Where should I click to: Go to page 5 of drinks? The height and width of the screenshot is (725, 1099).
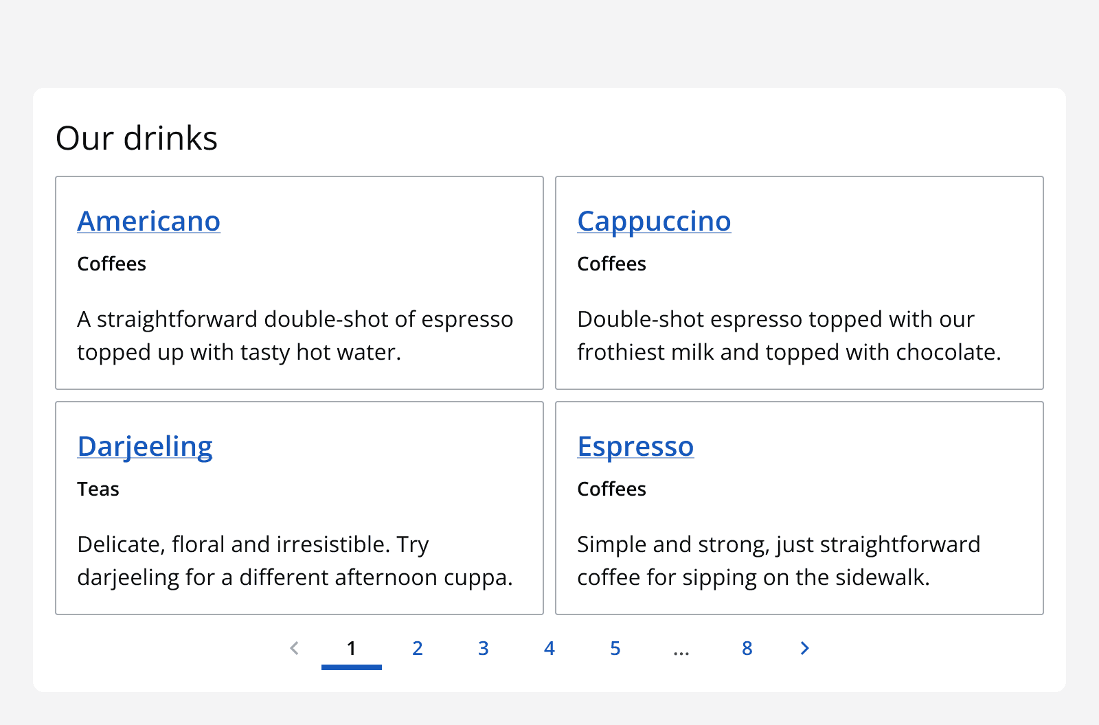[x=615, y=648]
